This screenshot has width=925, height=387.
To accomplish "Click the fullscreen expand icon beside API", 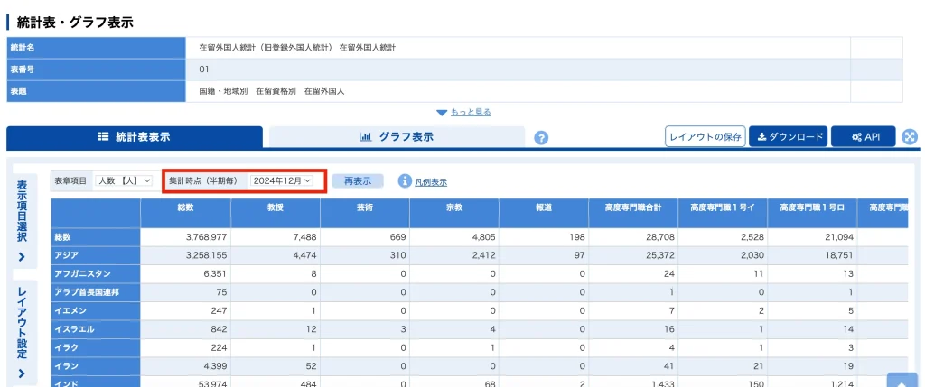I will click(910, 137).
